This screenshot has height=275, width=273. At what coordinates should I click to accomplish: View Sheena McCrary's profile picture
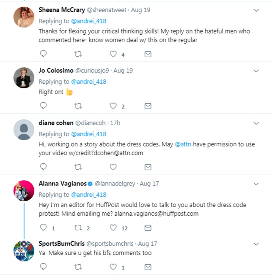point(24,17)
